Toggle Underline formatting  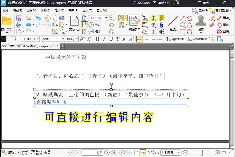[111, 39]
